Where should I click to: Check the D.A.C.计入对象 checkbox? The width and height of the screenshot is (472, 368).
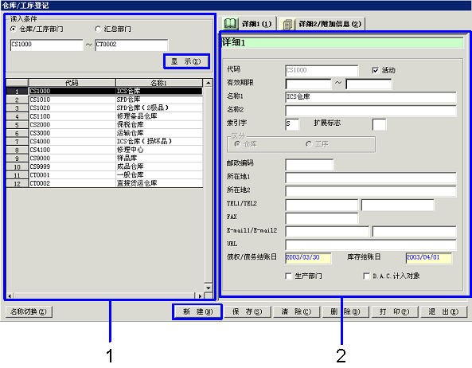pos(366,276)
